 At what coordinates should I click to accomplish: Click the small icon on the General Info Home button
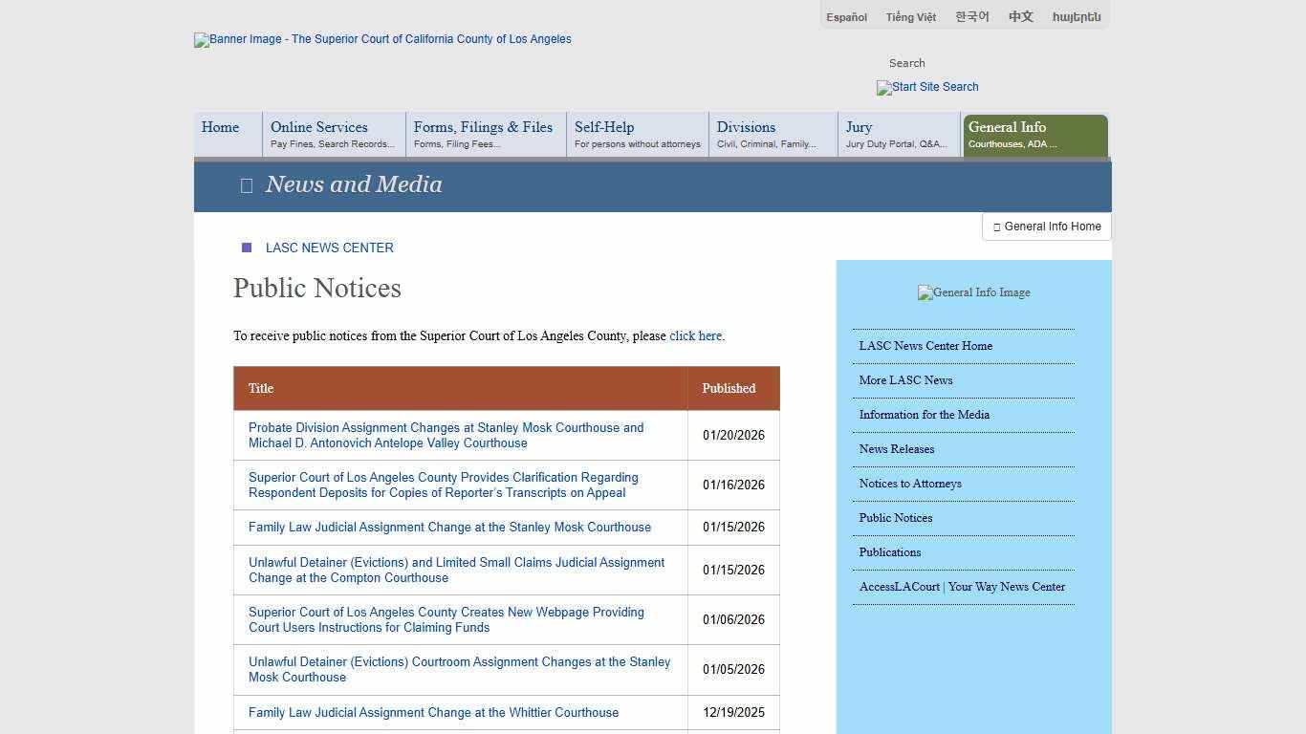997,227
